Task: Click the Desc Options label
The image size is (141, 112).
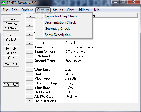Action: click(45, 101)
